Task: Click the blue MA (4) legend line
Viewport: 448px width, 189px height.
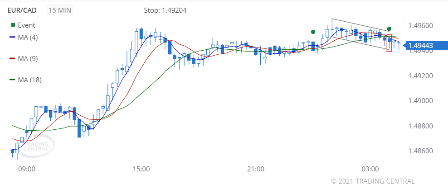Action: click(12, 38)
